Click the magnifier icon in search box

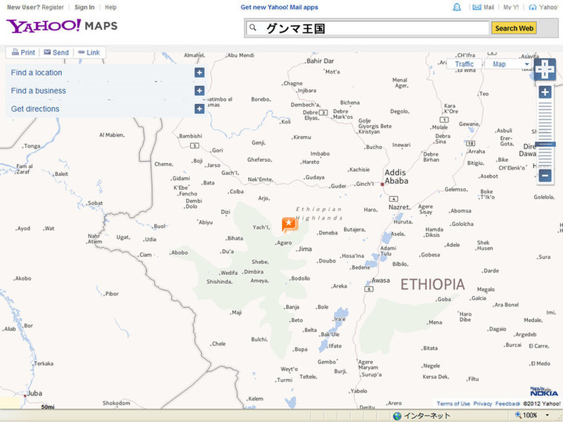tap(253, 28)
